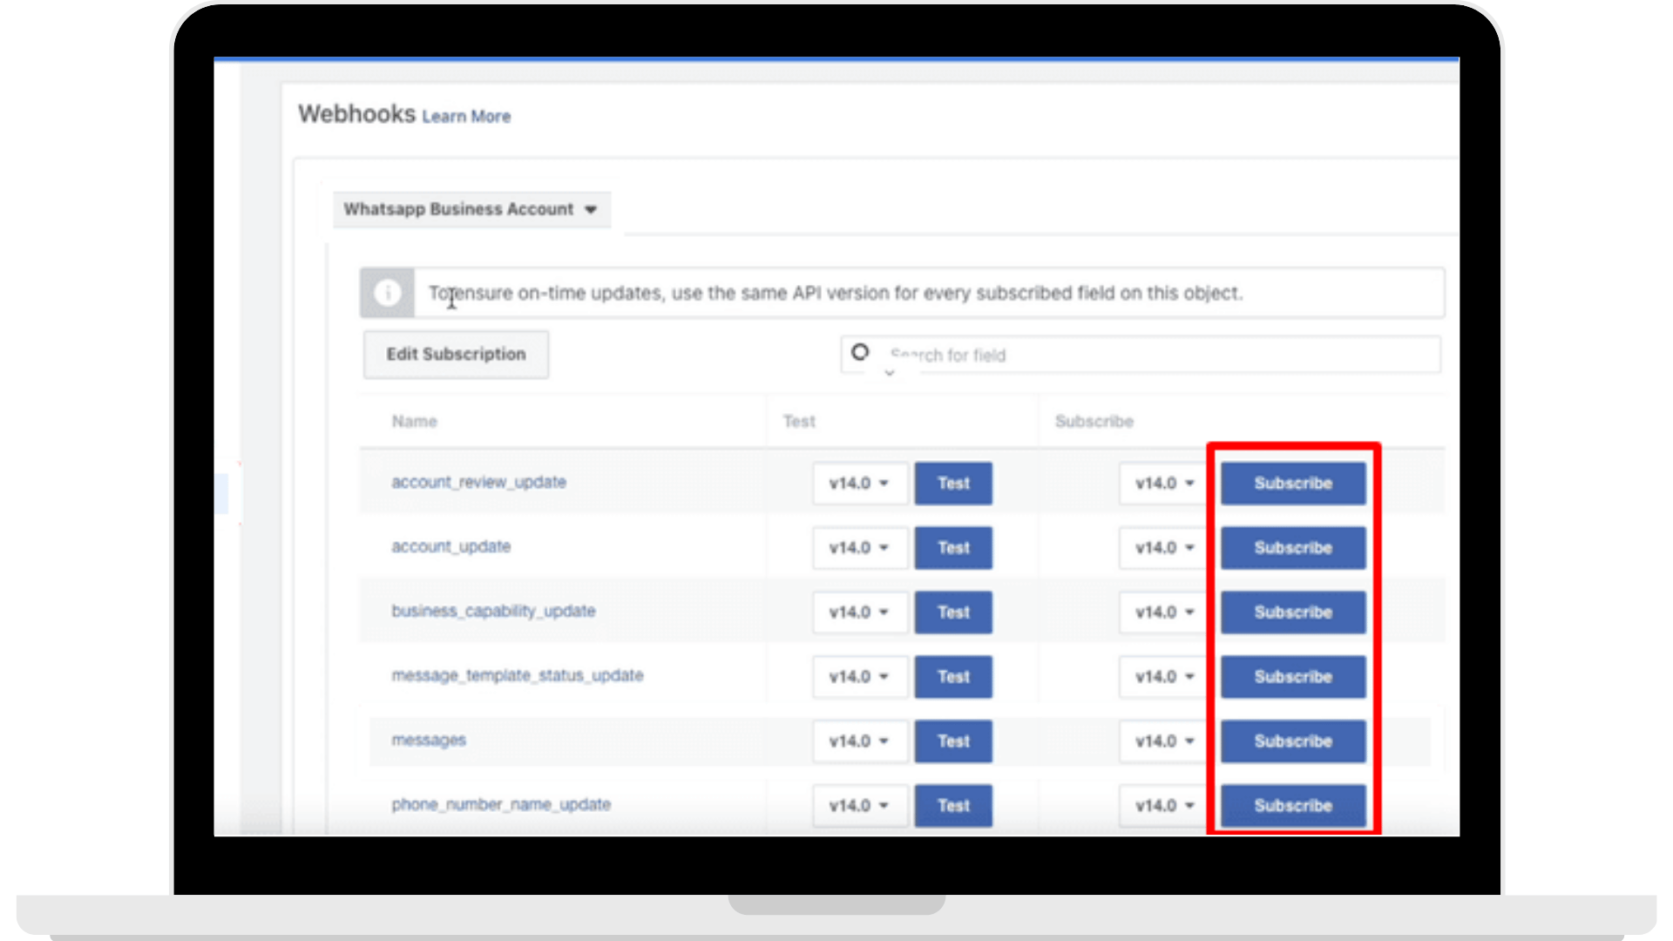Open the Test version dropdown for account_review_update
Viewport: 1673px width, 941px height.
(859, 484)
